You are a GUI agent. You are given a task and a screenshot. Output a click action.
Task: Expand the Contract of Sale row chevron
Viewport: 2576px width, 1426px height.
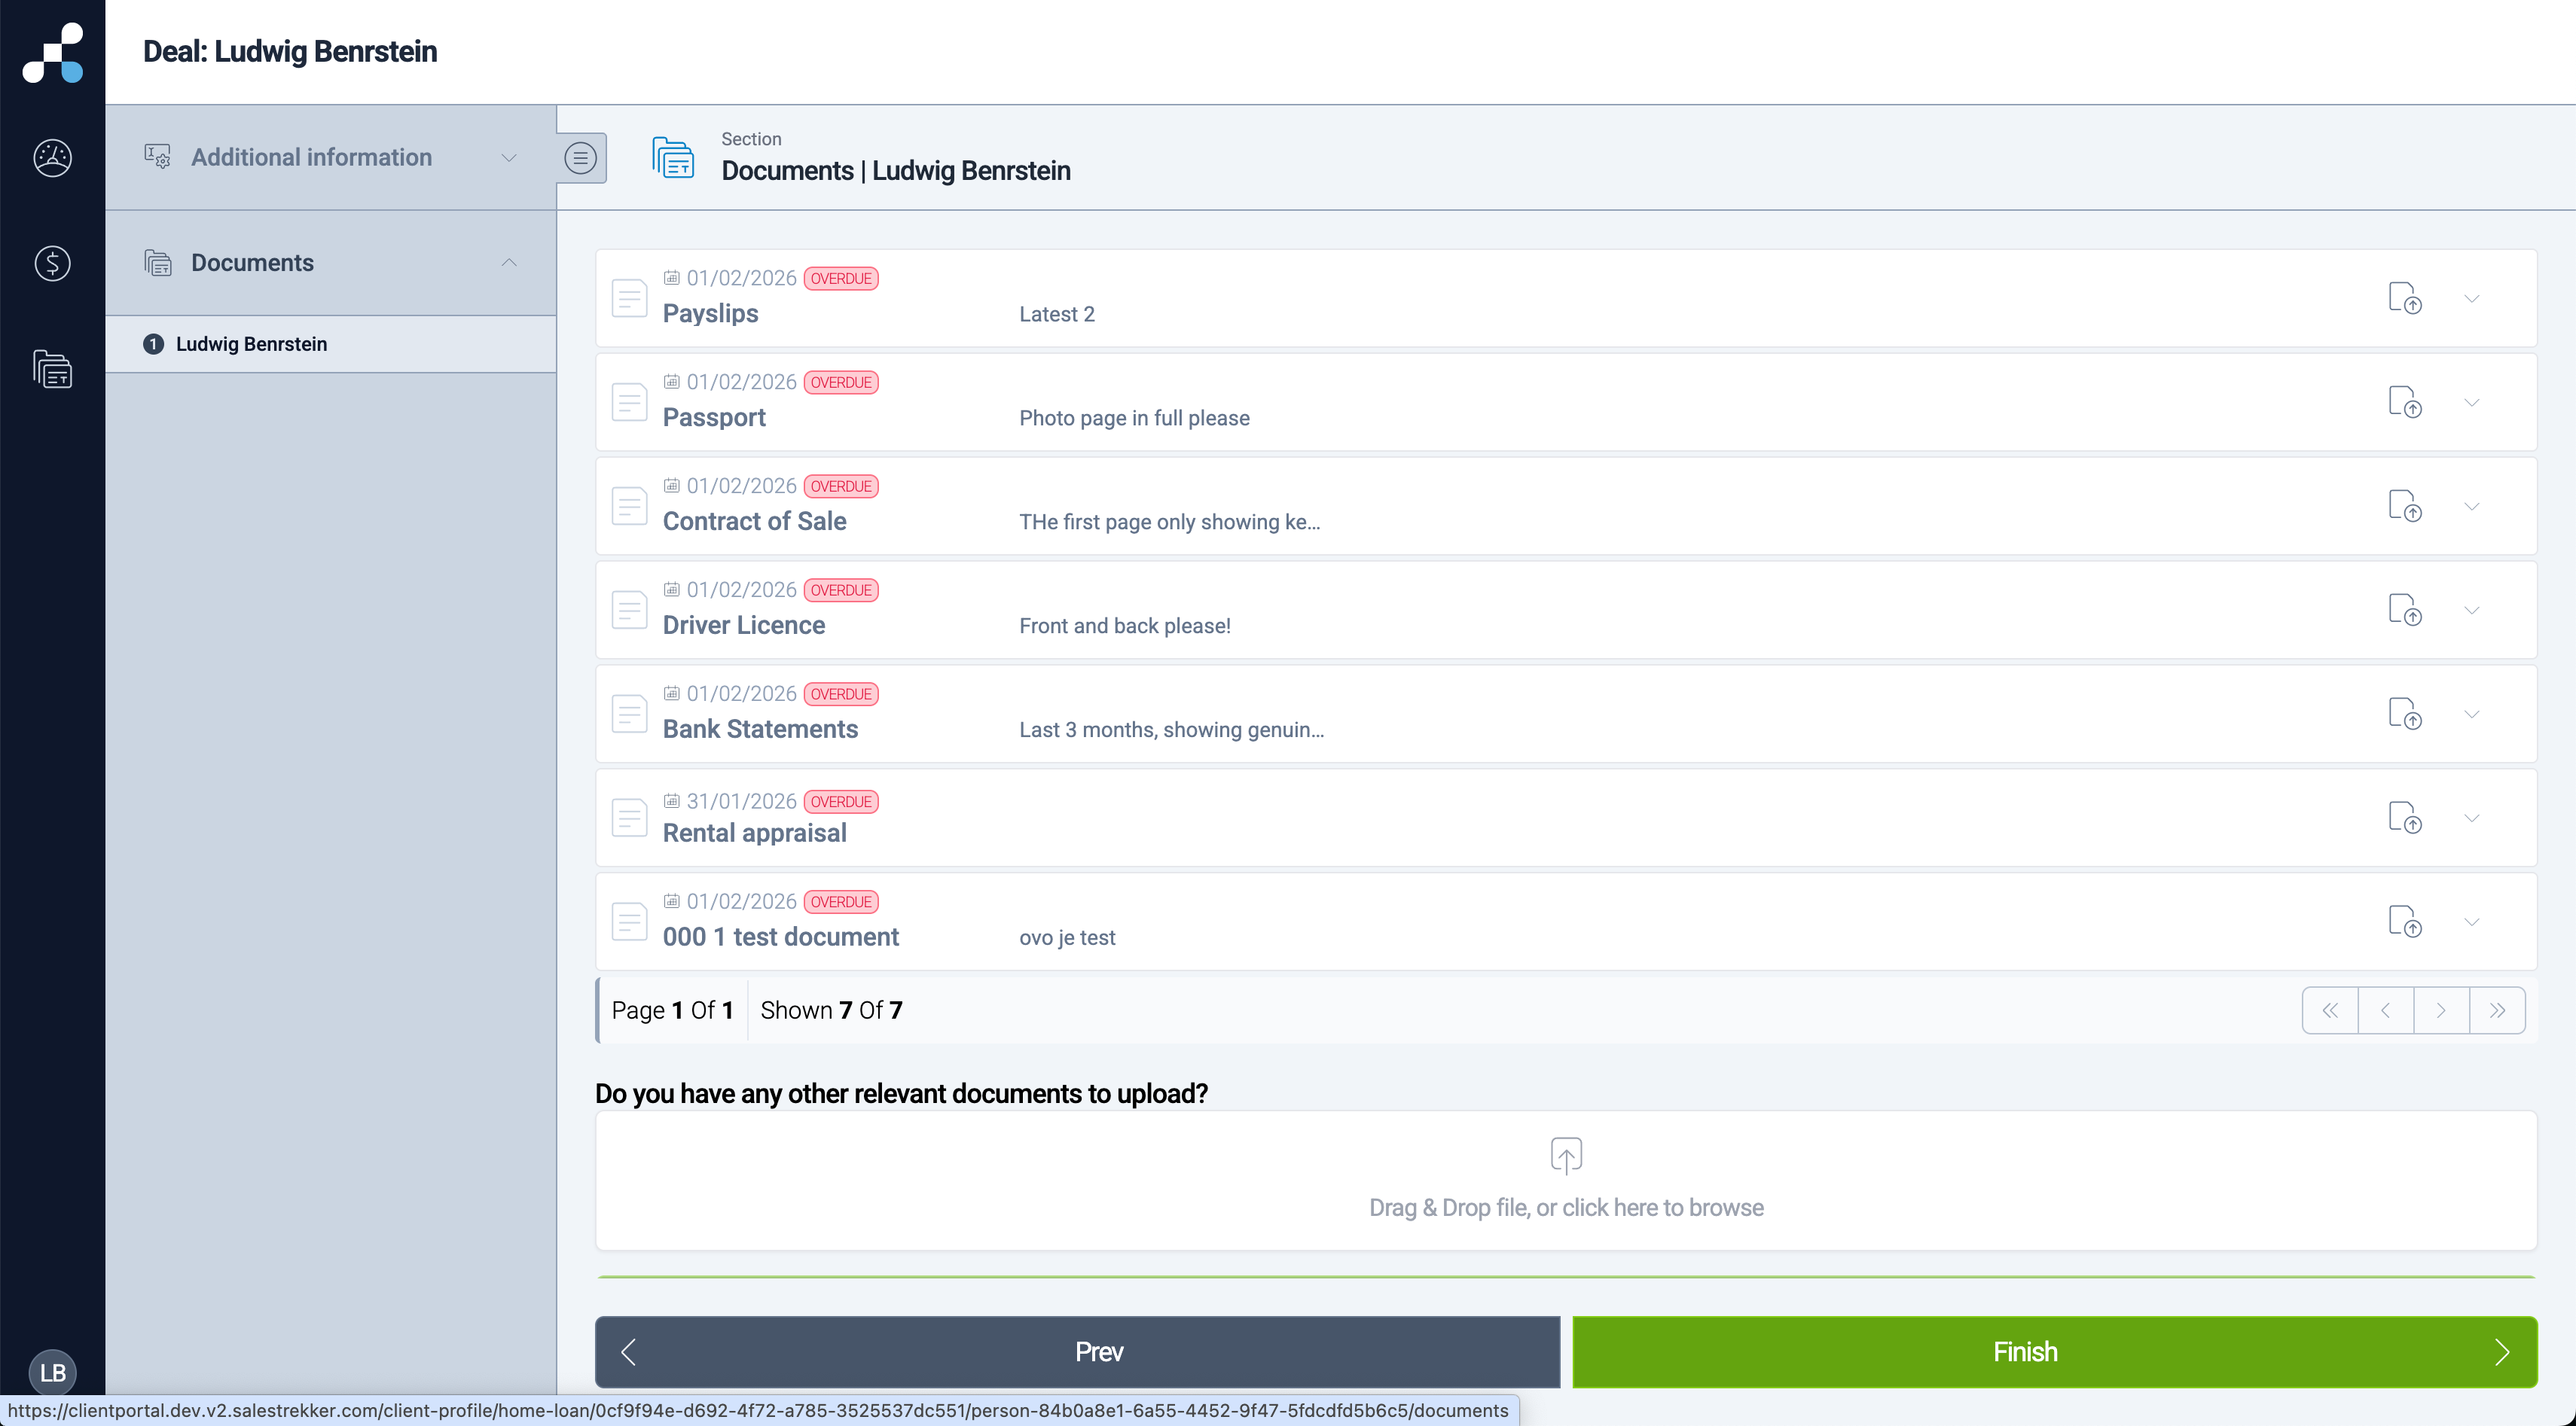2471,507
